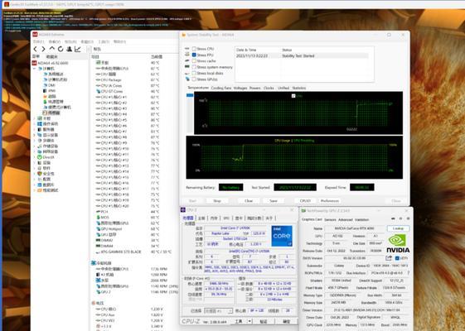Click the DirectX icon in AIDA64 tree
The height and width of the screenshot is (331, 465).
click(40, 157)
